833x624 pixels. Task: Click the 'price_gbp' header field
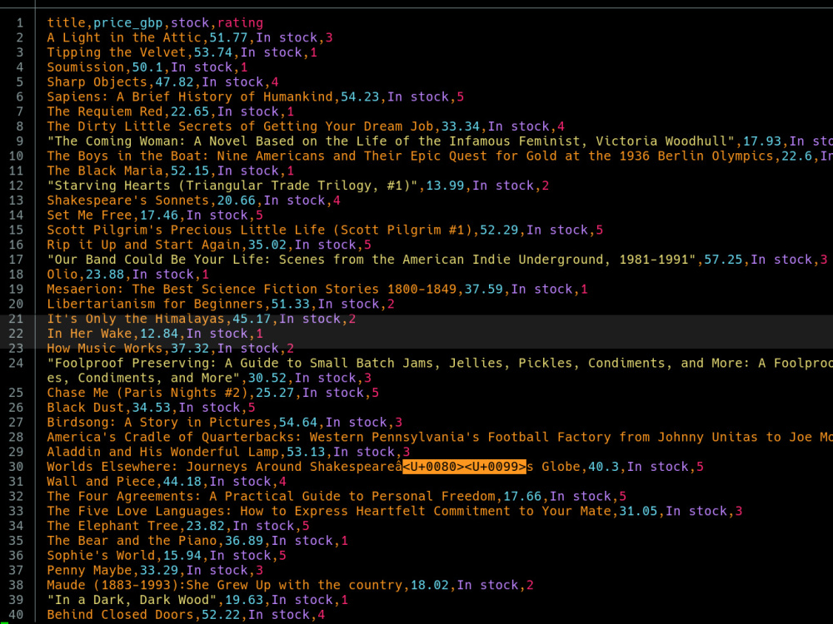[128, 22]
